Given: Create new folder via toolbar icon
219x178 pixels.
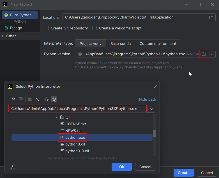Looking at the screenshot, I should tap(30, 99).
